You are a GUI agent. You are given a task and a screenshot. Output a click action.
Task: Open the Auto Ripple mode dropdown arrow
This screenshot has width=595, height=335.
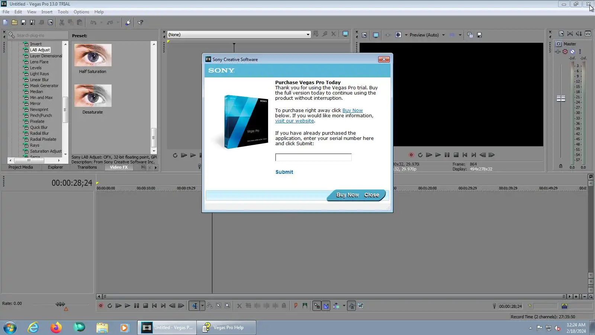coord(344,306)
